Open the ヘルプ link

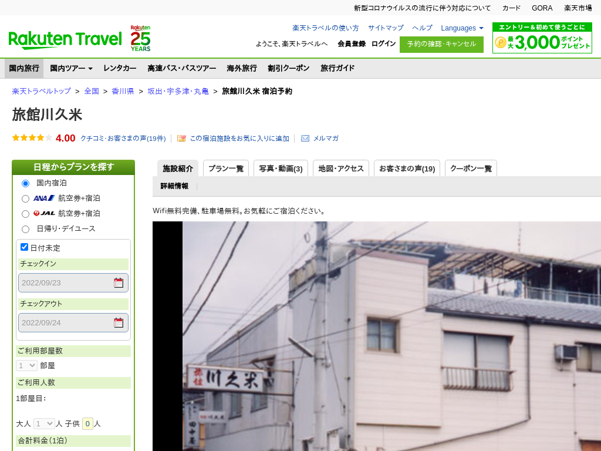[422, 28]
